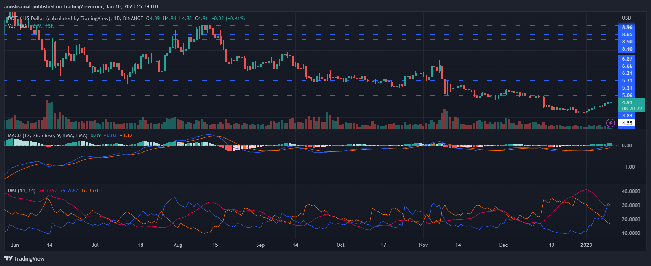This screenshot has width=651, height=266.
Task: Click the 2023 label on time axis
Action: 586,245
